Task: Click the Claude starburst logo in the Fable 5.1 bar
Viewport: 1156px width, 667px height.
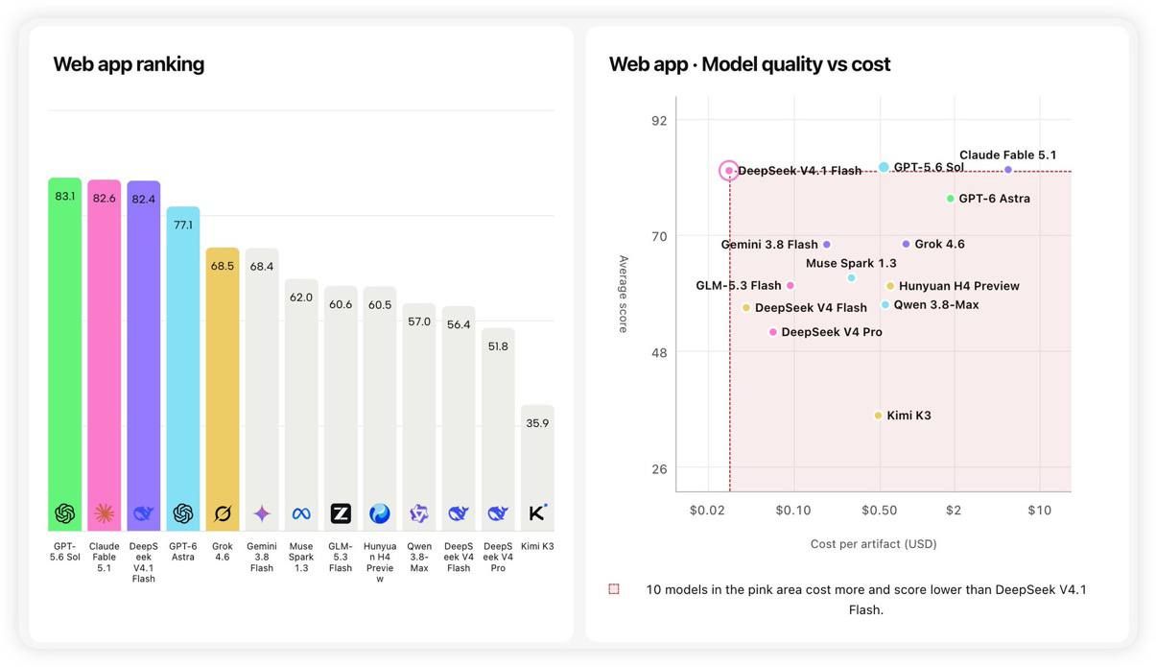Action: coord(105,513)
